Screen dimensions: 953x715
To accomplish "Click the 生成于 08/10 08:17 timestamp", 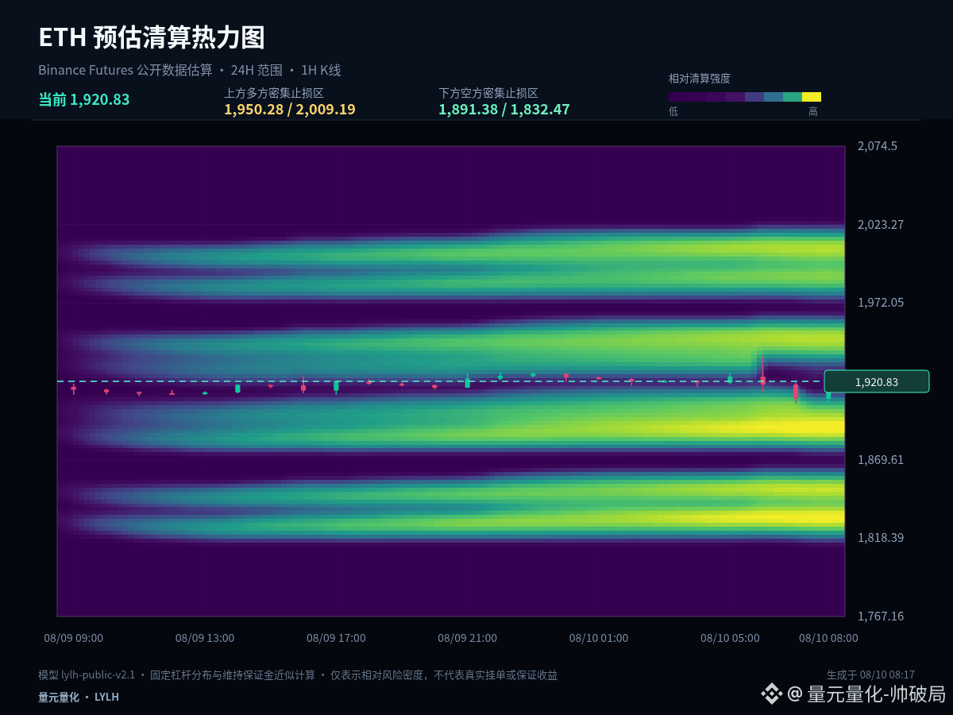I will click(870, 674).
